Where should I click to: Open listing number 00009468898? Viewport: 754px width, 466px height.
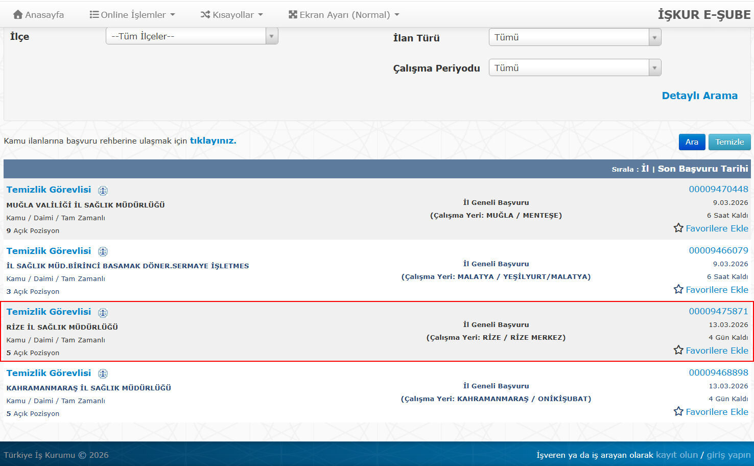718,372
